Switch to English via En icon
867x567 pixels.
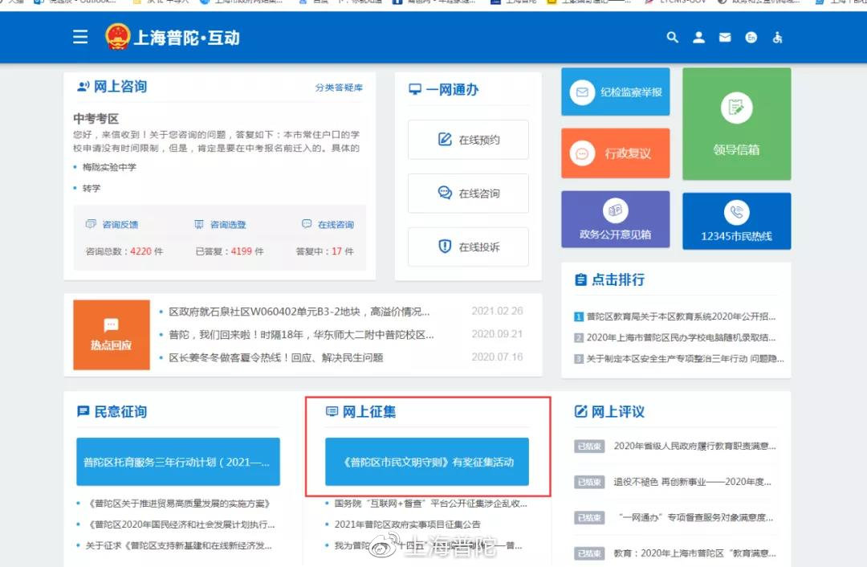751,37
